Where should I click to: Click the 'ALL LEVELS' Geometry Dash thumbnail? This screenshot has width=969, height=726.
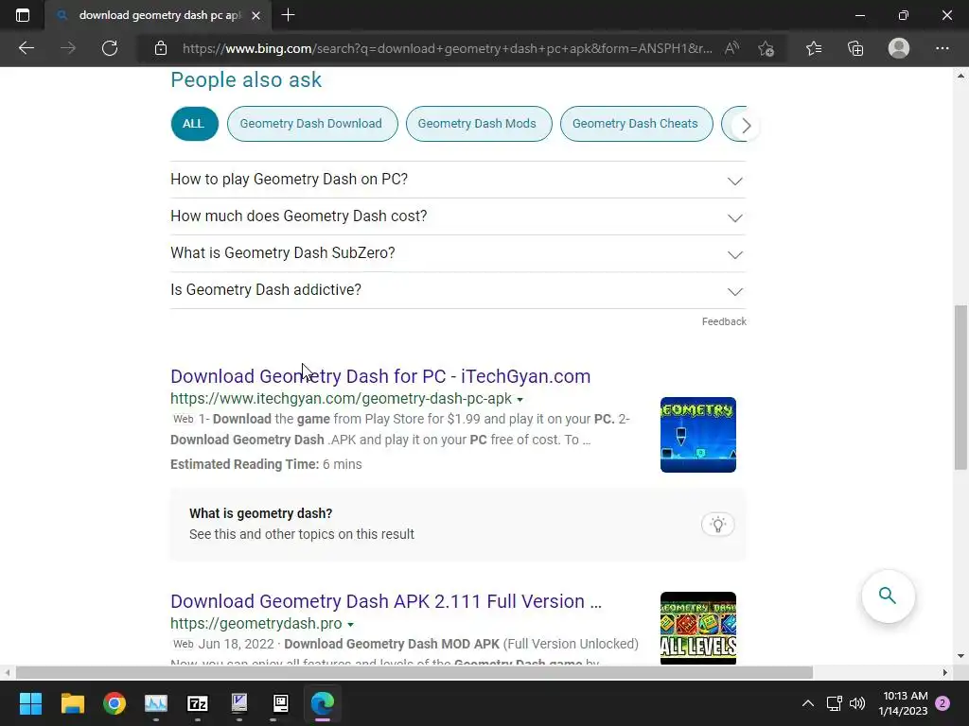coord(697,629)
